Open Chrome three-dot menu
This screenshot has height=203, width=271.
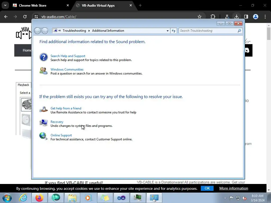(x=265, y=17)
